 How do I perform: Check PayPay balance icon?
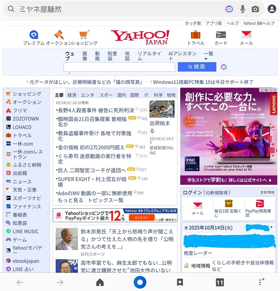[x=259, y=203]
